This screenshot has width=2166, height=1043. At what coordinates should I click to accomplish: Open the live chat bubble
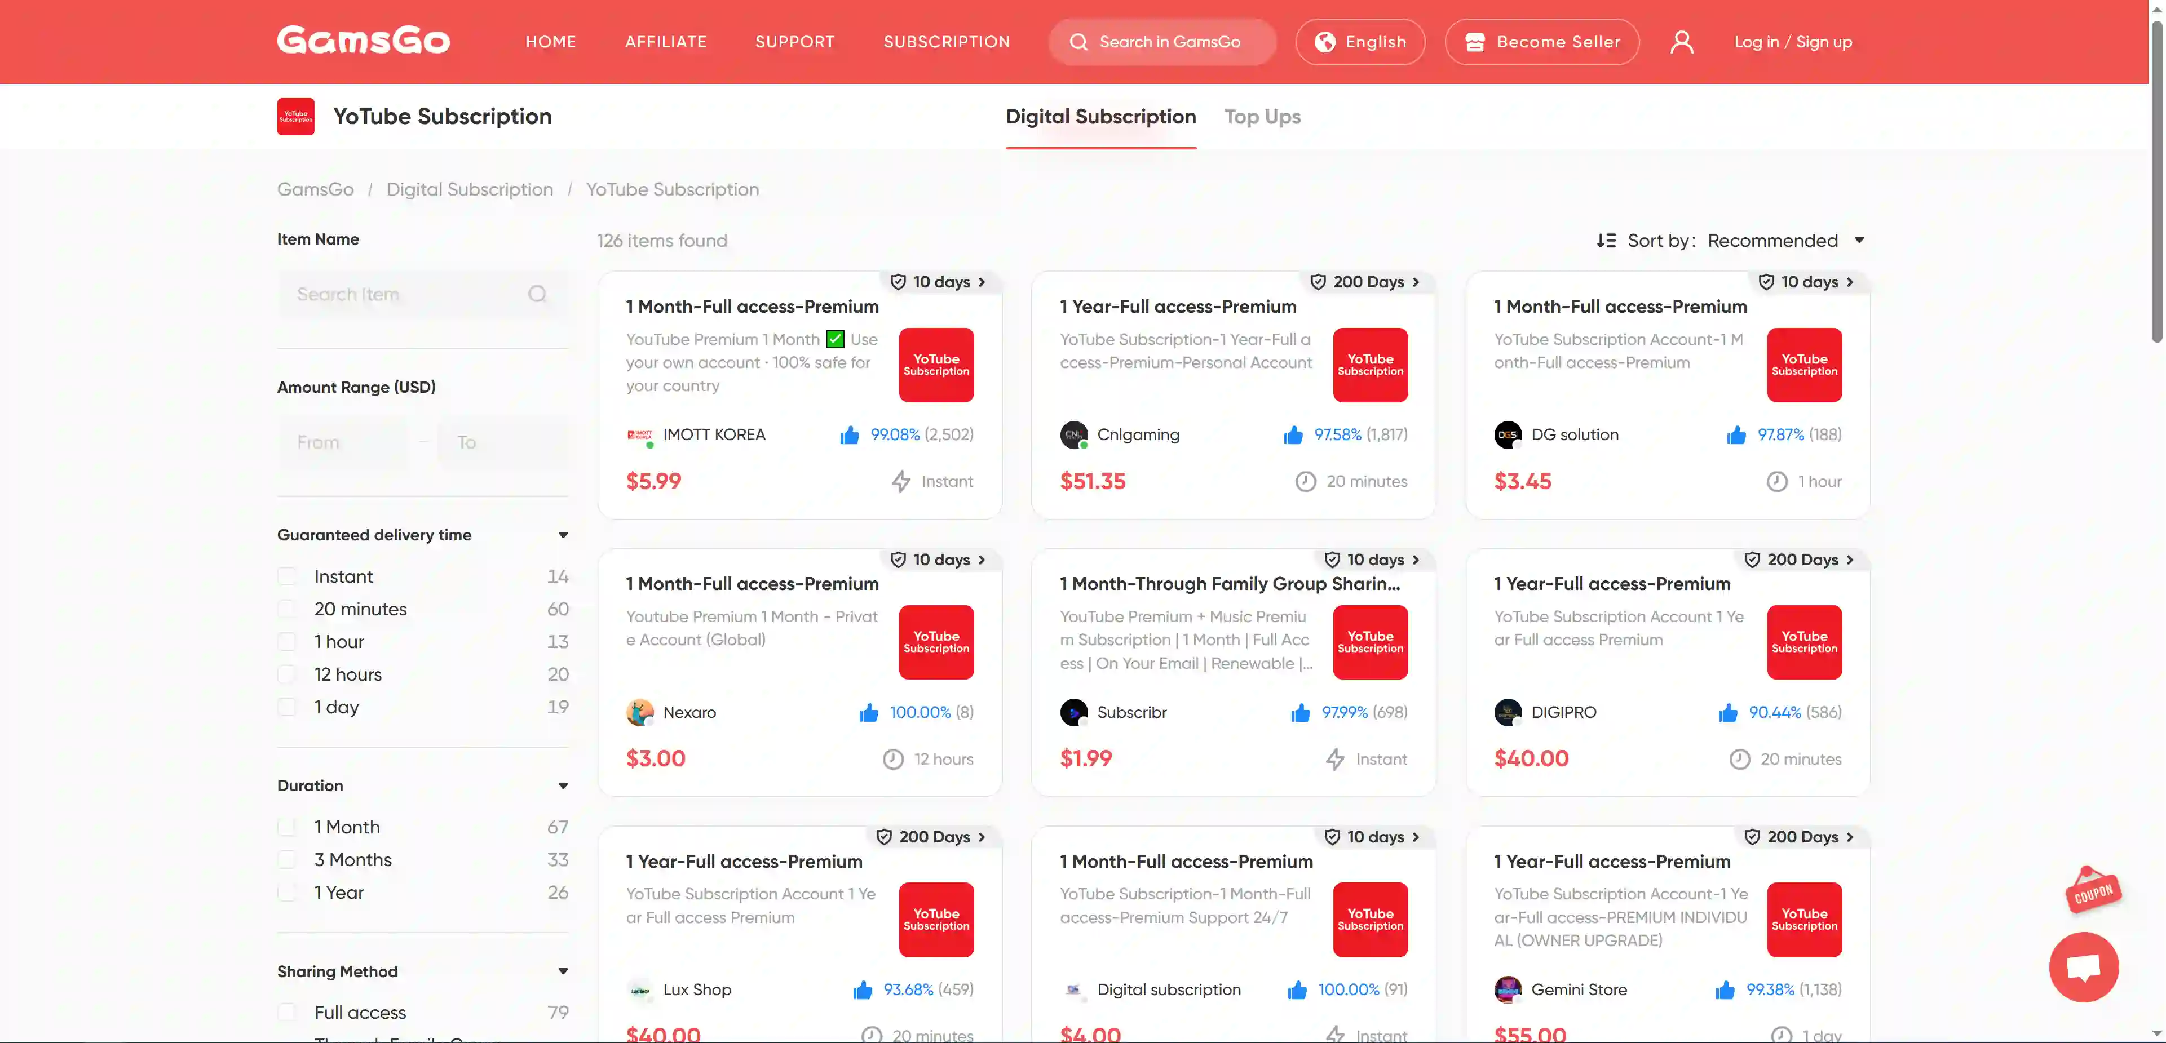(x=2083, y=966)
